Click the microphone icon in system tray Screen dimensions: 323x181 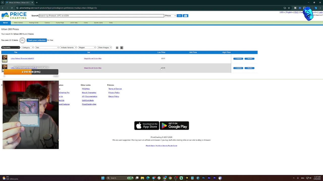pyautogui.click(x=298, y=178)
